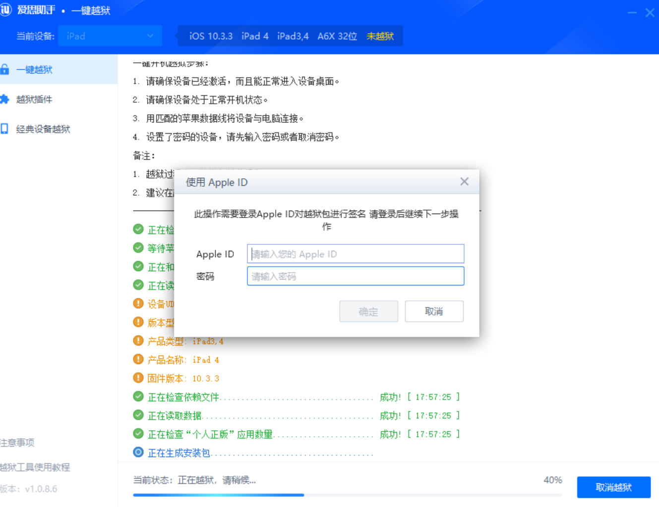Minimize the 爱思助手 window
The width and height of the screenshot is (659, 507).
point(632,12)
